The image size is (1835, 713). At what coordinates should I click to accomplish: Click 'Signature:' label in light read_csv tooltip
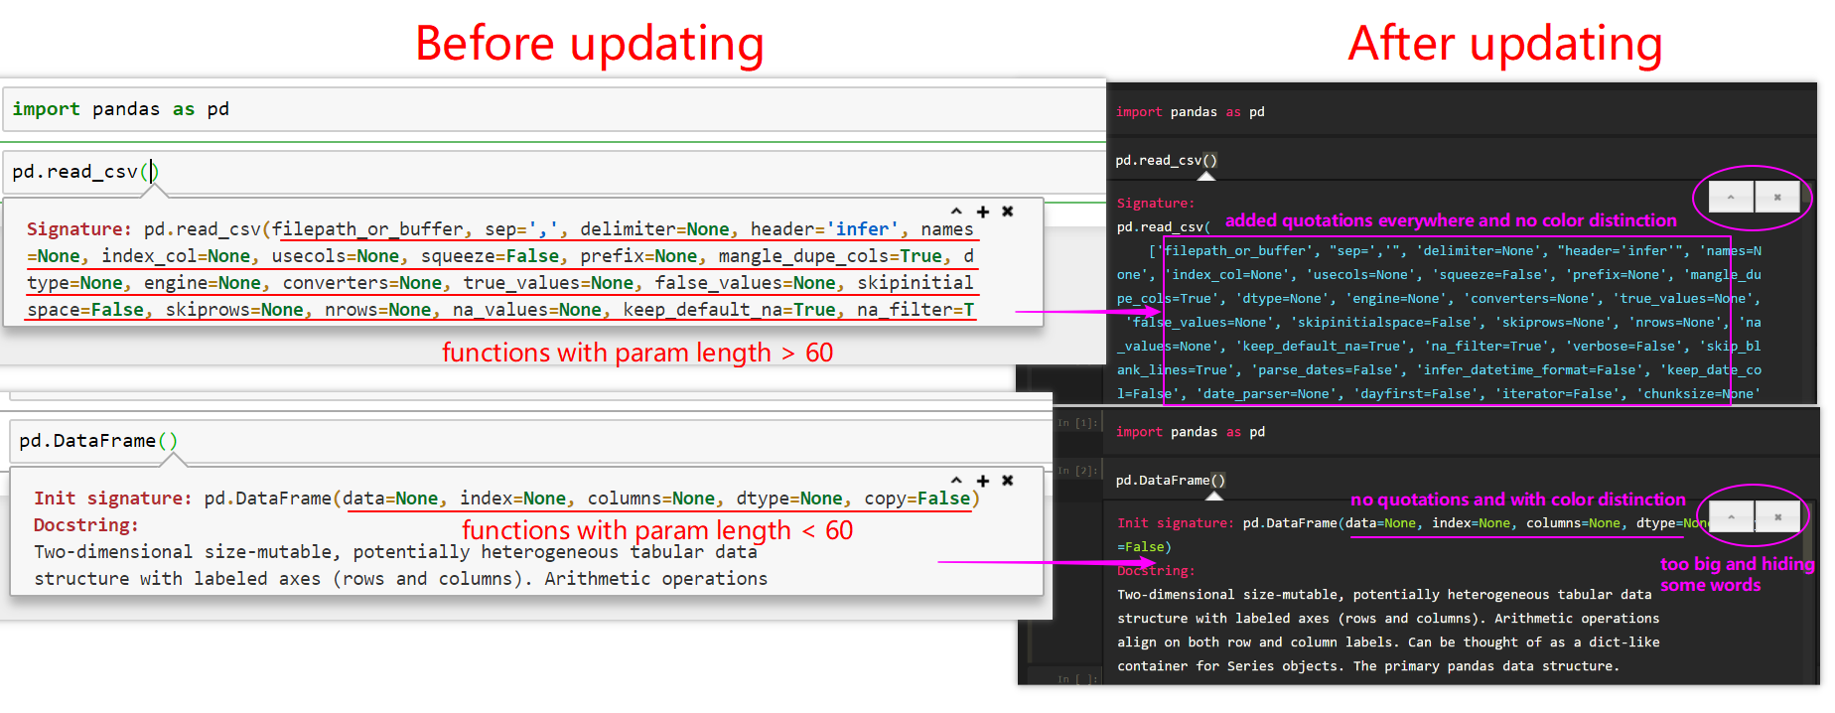[78, 229]
